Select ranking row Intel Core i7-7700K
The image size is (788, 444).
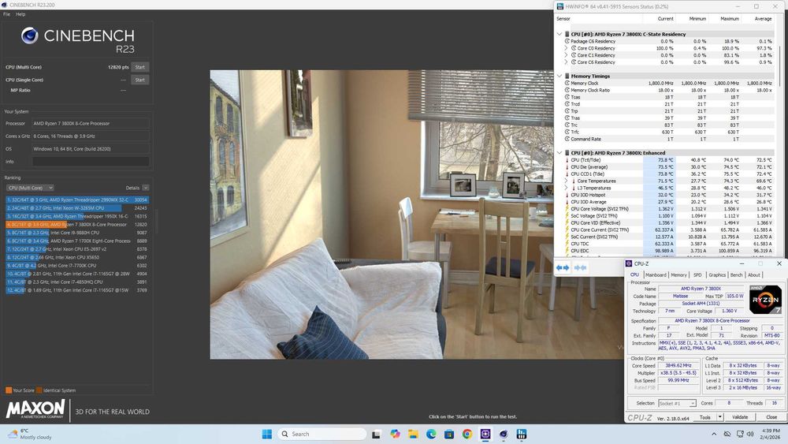[x=77, y=266]
